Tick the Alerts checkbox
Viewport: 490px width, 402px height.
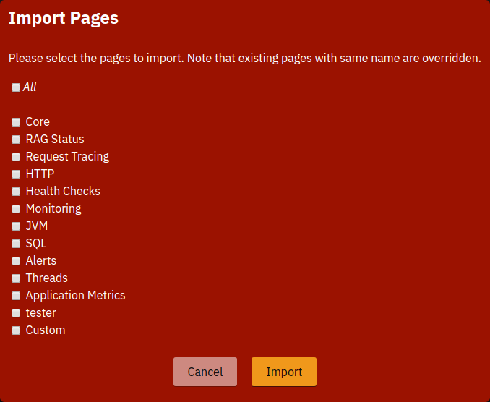coord(16,261)
